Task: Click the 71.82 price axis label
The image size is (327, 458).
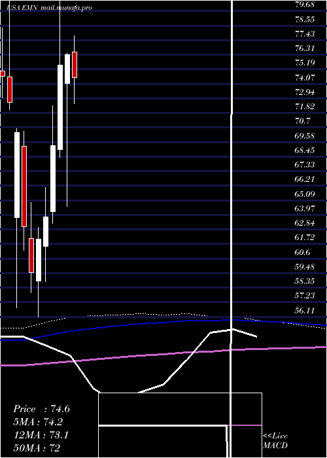Action: 305,107
